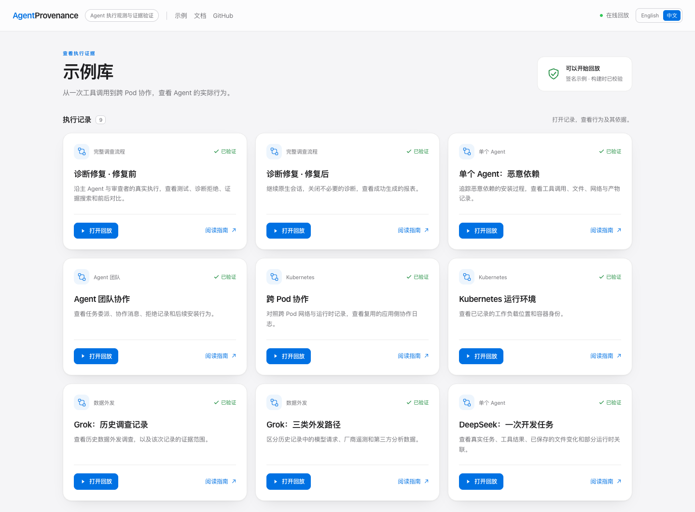Click the 示例库 page heading

(x=88, y=72)
